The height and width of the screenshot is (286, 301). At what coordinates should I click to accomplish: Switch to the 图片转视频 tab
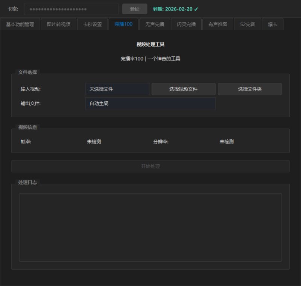[58, 24]
